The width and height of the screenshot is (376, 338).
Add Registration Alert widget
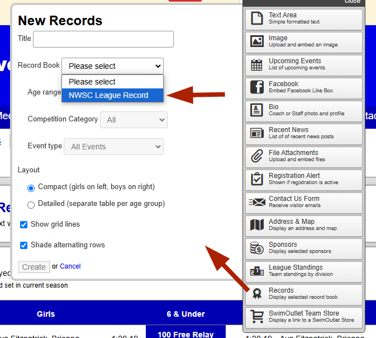tap(304, 180)
